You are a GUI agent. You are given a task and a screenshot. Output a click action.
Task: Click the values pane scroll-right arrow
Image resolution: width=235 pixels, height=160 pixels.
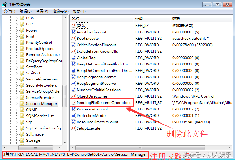tap(230, 147)
